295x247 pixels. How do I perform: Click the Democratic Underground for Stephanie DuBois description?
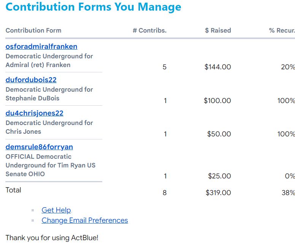(x=49, y=94)
